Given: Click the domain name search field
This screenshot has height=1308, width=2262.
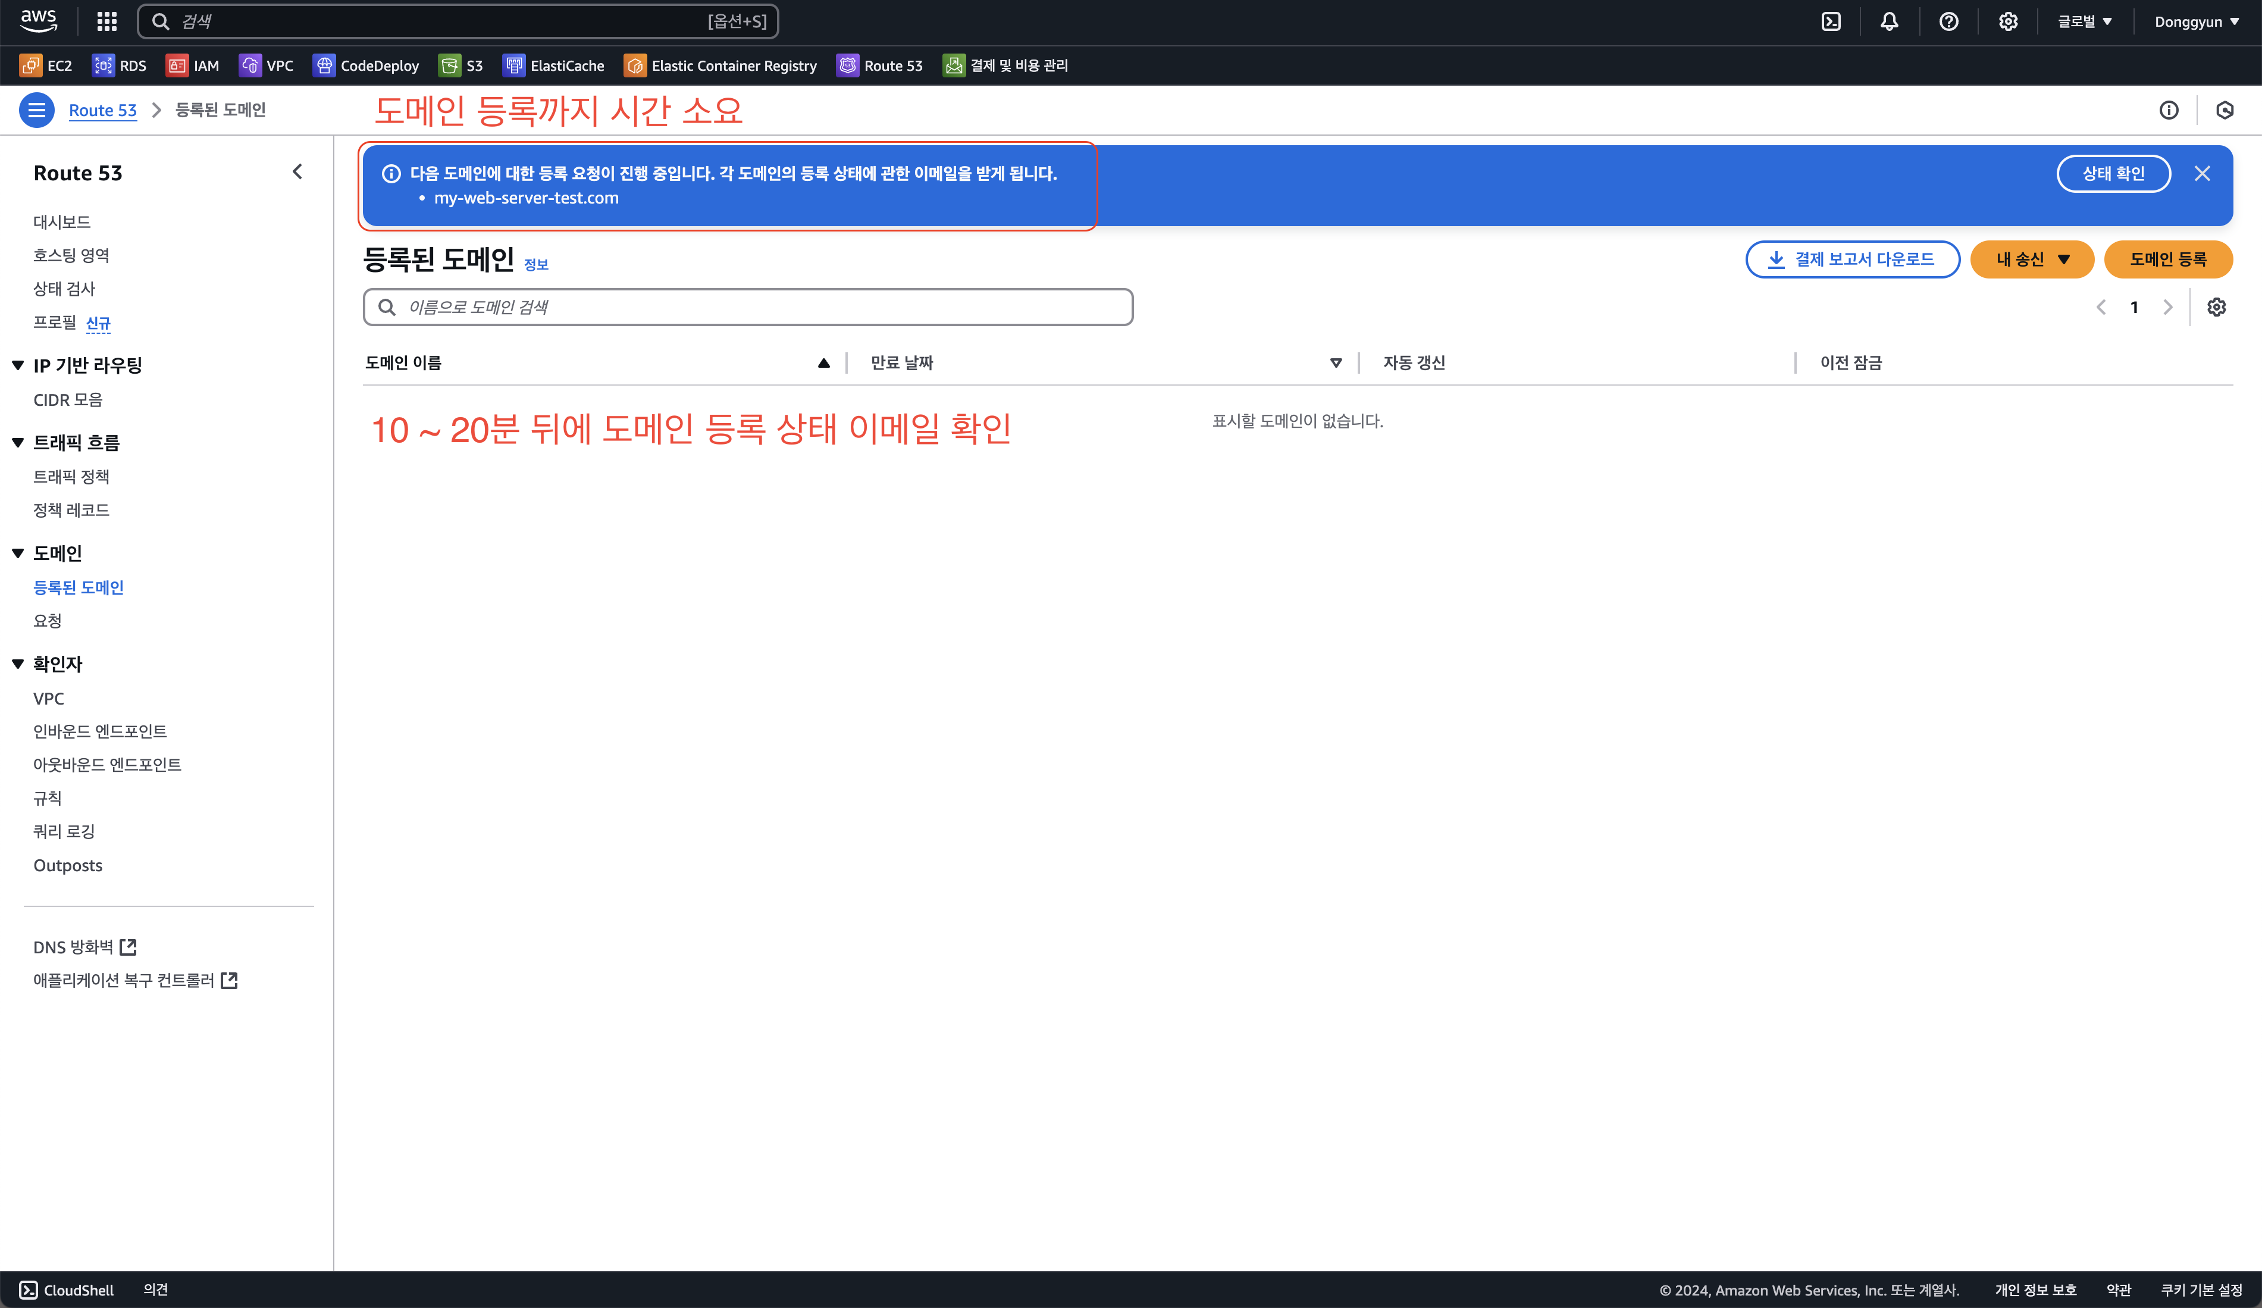Looking at the screenshot, I should pyautogui.click(x=748, y=307).
